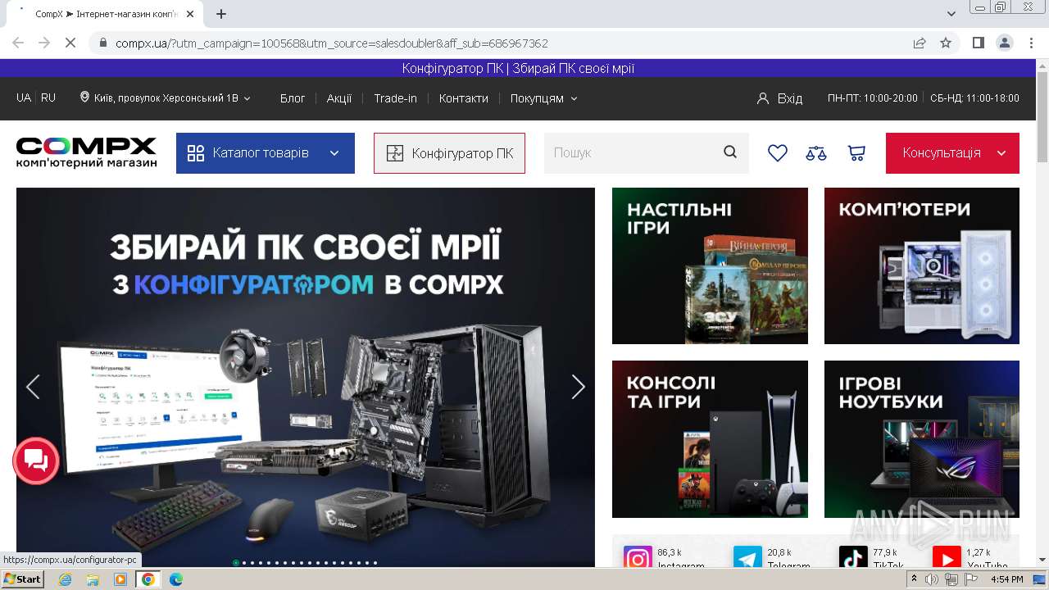Switch site language to RU
The width and height of the screenshot is (1049, 590).
(x=48, y=98)
